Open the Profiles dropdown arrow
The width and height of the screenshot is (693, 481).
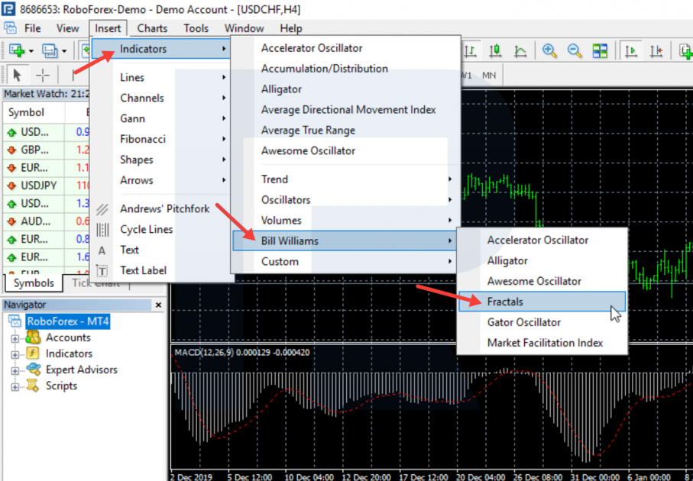point(64,51)
